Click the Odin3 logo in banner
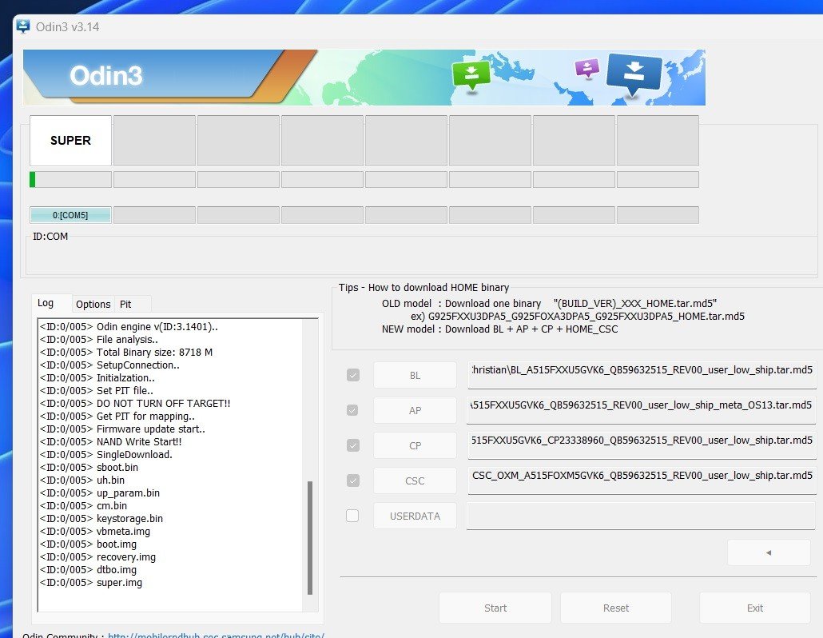The height and width of the screenshot is (638, 823). (x=106, y=76)
